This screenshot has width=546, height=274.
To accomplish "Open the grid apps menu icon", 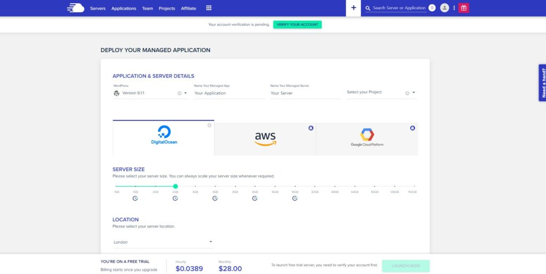I will [x=208, y=8].
